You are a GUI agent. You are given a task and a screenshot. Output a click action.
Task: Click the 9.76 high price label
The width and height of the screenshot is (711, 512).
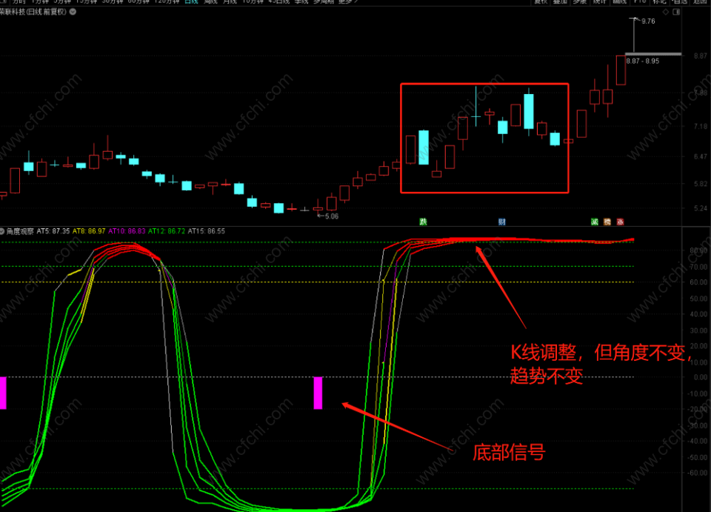(x=648, y=21)
